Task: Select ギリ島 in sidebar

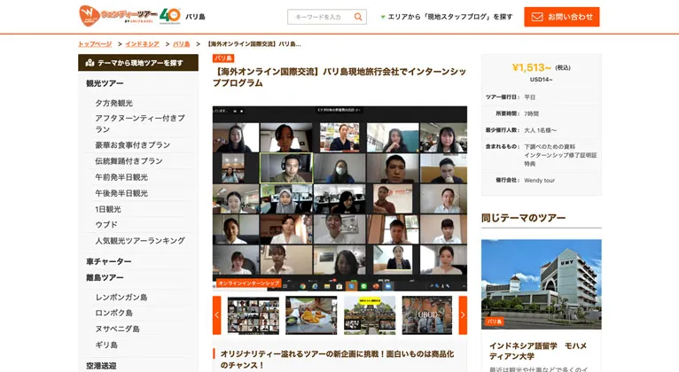Action: (106, 345)
